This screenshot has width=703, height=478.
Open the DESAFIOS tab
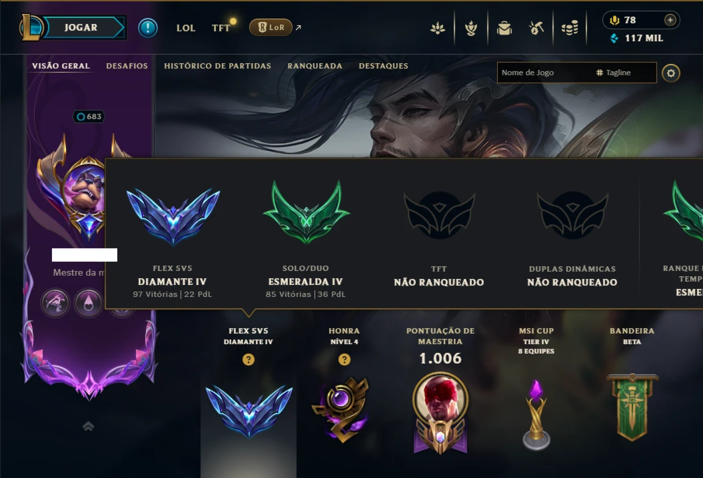point(127,66)
